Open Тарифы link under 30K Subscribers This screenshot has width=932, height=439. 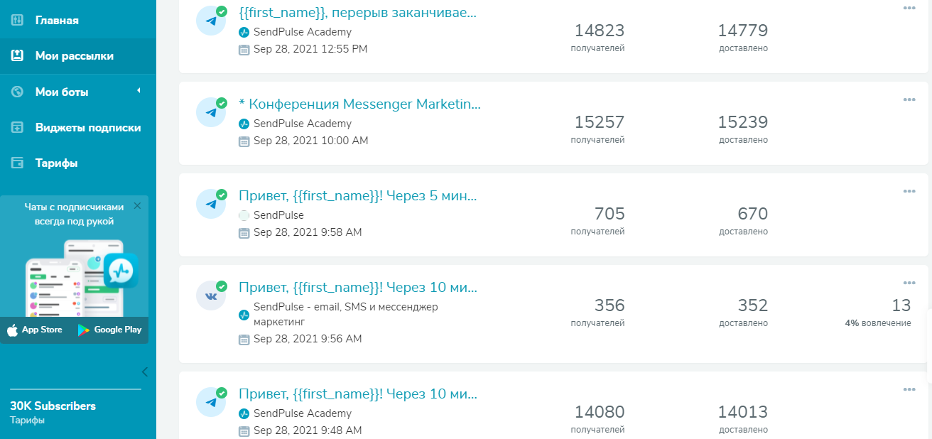click(x=27, y=421)
